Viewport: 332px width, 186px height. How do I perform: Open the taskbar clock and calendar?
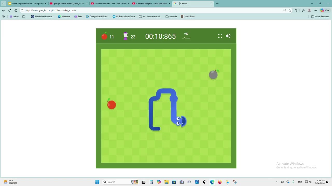point(320,182)
